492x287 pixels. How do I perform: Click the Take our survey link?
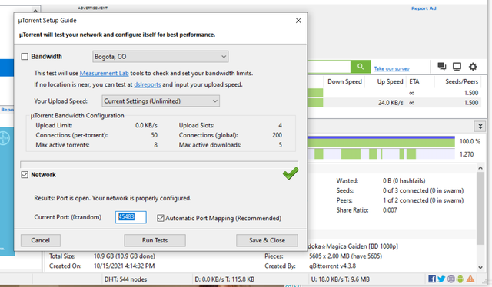[x=391, y=68]
